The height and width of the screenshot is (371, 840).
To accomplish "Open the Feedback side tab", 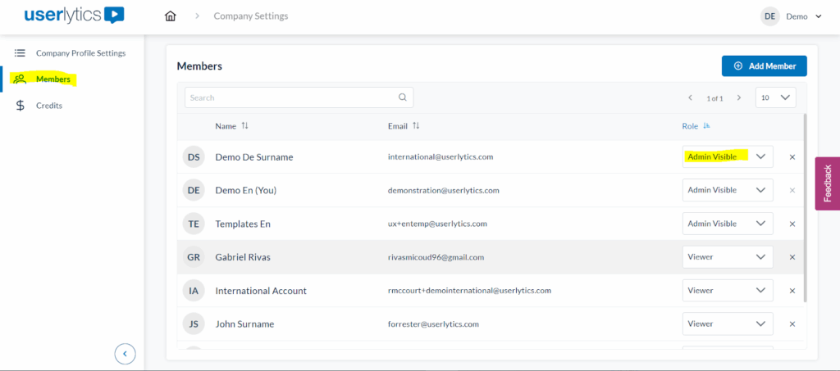I will (x=827, y=183).
